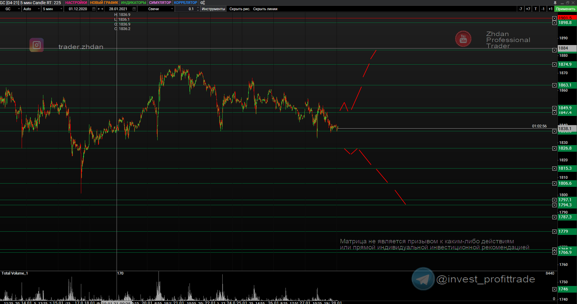Click the 1838.1 current price label
The width and height of the screenshot is (577, 304).
coord(567,129)
